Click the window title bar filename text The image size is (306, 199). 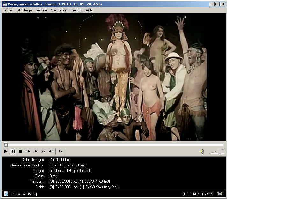55,4
